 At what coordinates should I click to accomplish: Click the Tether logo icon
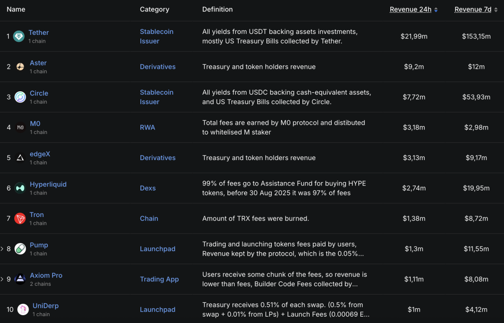coord(19,36)
